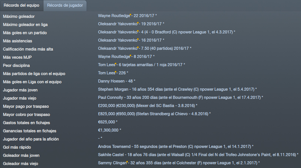The image size is (301, 168).
Task: Click yellow icon beside Yakovenko league top scorer
Action: click(138, 23)
